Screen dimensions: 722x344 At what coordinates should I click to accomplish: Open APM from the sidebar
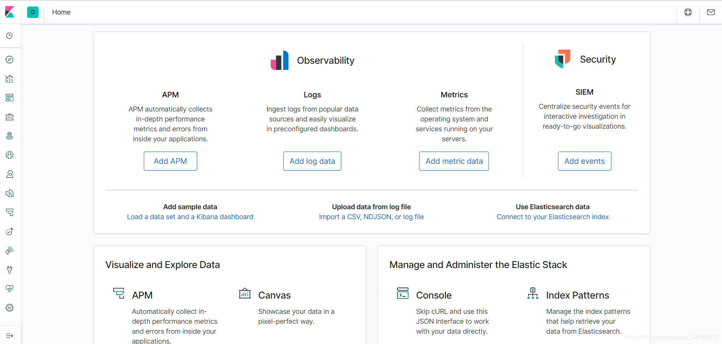[10, 212]
